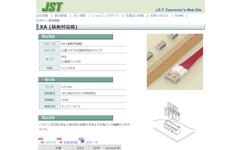This screenshot has width=240, height=150.
Task: Click the 取扱説明書 text link
Action: coord(70,142)
